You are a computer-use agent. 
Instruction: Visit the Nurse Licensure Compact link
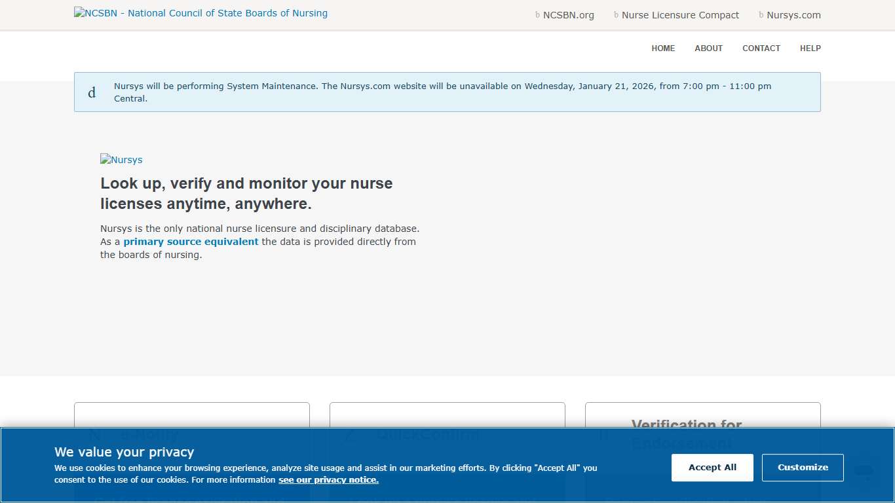tap(679, 14)
